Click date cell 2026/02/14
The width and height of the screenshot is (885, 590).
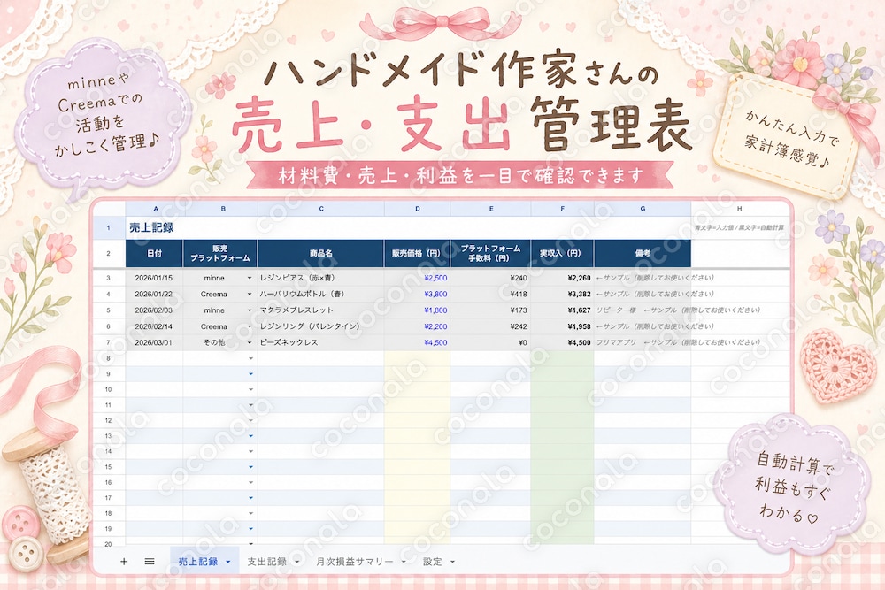pos(153,326)
